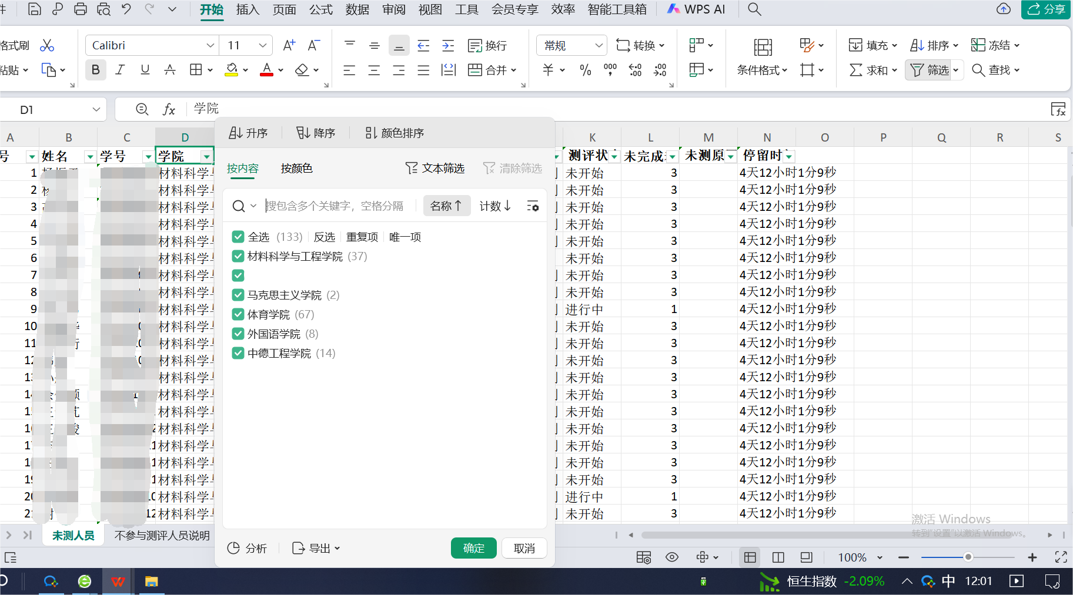The height and width of the screenshot is (595, 1073).
Task: Expand the font size dropdown
Action: click(x=262, y=45)
